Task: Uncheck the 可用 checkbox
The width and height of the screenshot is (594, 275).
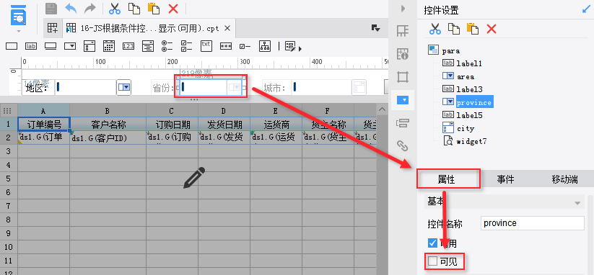Action: coord(432,243)
